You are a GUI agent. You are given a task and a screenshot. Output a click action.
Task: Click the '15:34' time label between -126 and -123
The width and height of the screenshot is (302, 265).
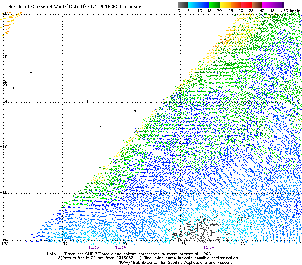(209, 247)
